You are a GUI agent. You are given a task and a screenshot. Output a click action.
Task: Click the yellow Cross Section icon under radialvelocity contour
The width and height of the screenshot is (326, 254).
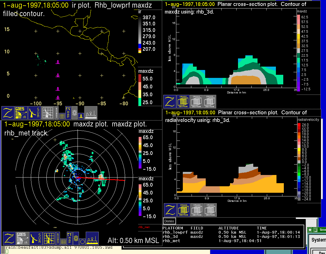pos(184,210)
